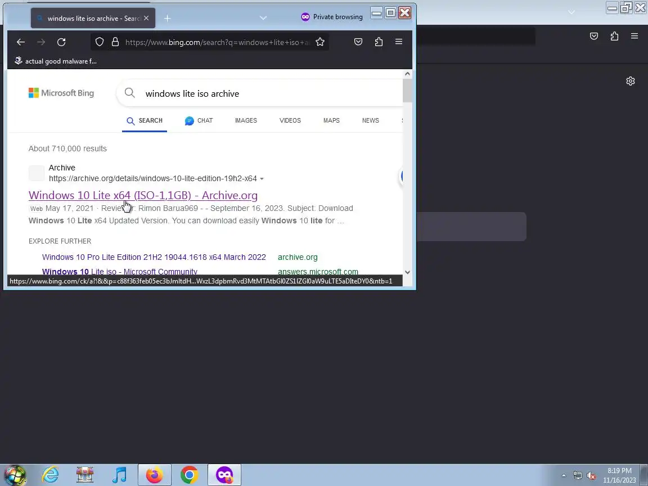
Task: Expand tab list chevron in background window
Action: pos(571,12)
